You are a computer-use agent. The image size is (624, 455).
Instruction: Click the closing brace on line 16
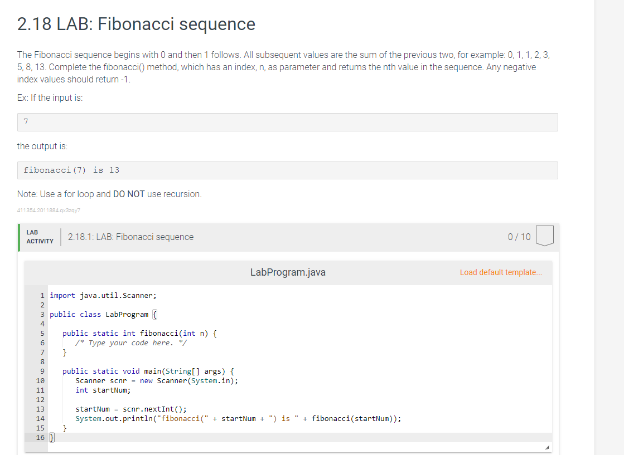[51, 437]
